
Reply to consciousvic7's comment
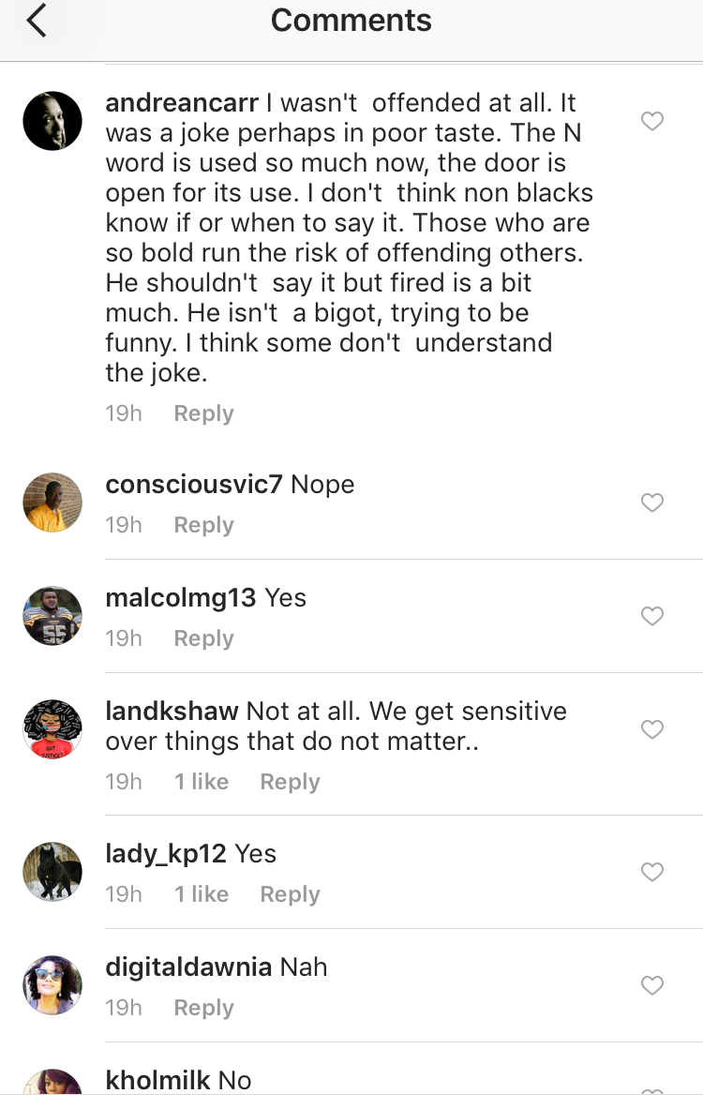203,525
